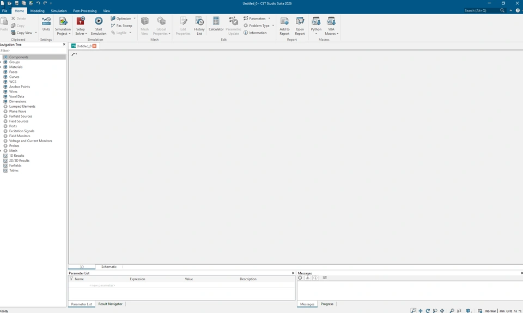The height and width of the screenshot is (313, 523).
Task: Open VBA Macros
Action: tap(331, 26)
